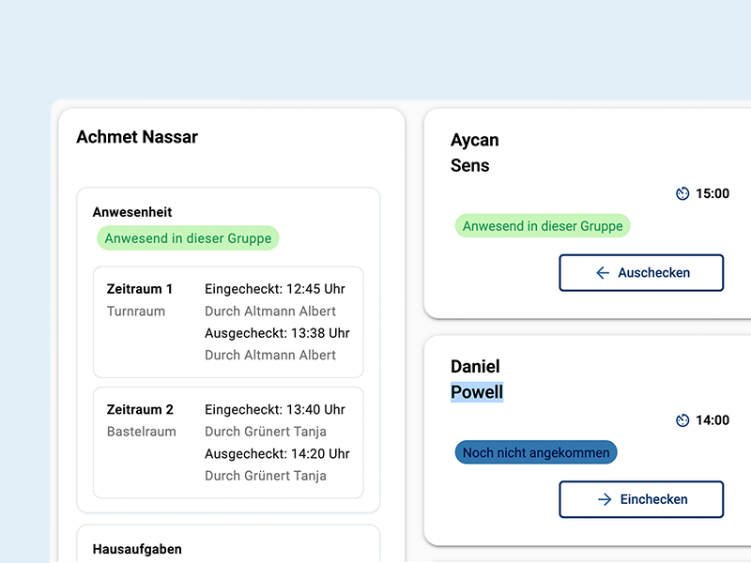Click the 'Zeitraum 1' label
The width and height of the screenshot is (751, 563).
(x=139, y=289)
